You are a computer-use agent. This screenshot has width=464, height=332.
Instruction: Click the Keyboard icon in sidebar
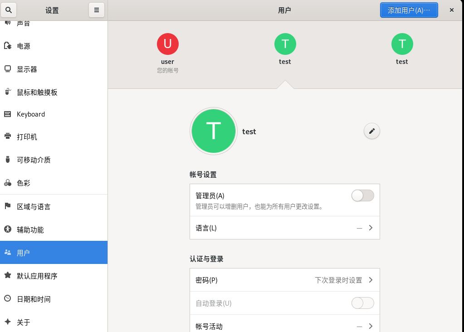point(7,114)
